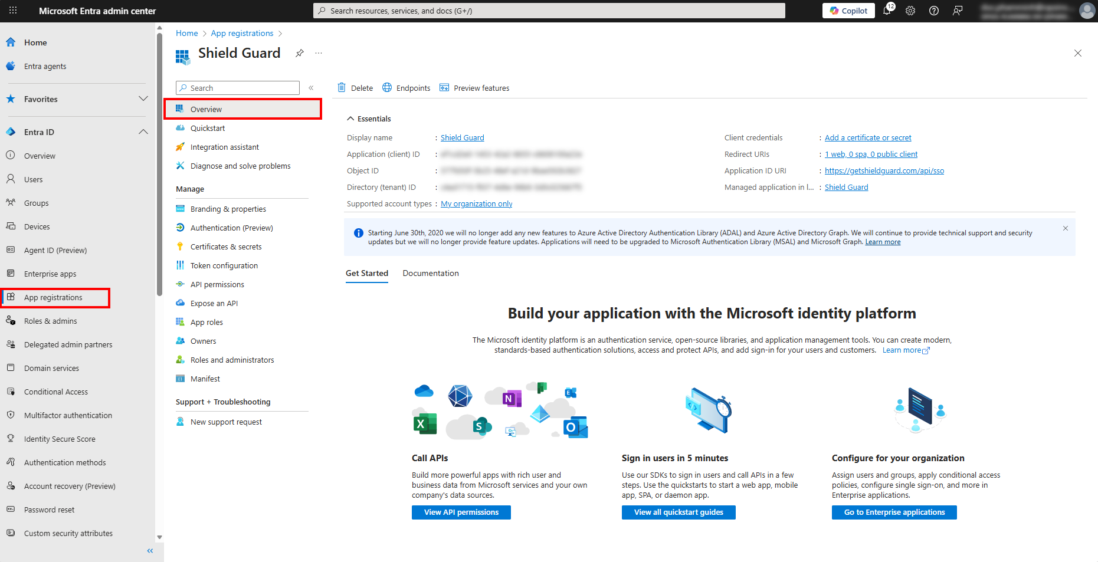This screenshot has height=562, width=1098.
Task: Click the Delete trash icon
Action: (x=342, y=88)
